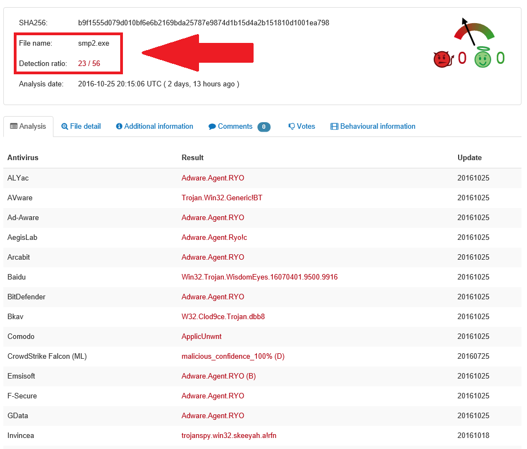
Task: Click the speech bubble Comments icon
Action: (212, 127)
